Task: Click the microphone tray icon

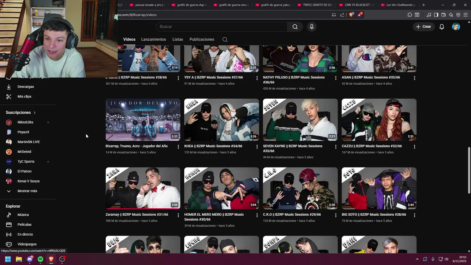Action: coord(433,259)
